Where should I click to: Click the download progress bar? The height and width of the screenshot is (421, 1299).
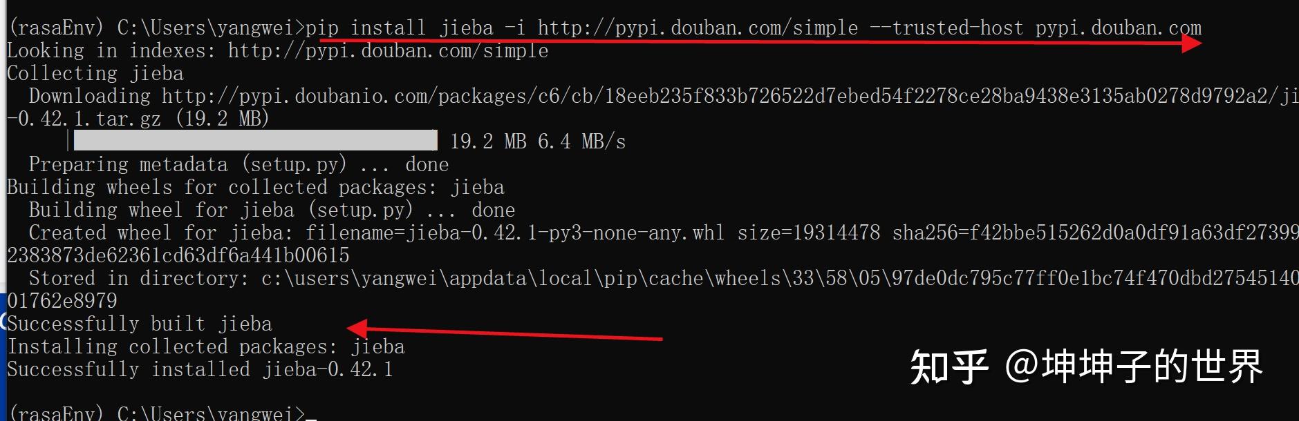point(254,141)
